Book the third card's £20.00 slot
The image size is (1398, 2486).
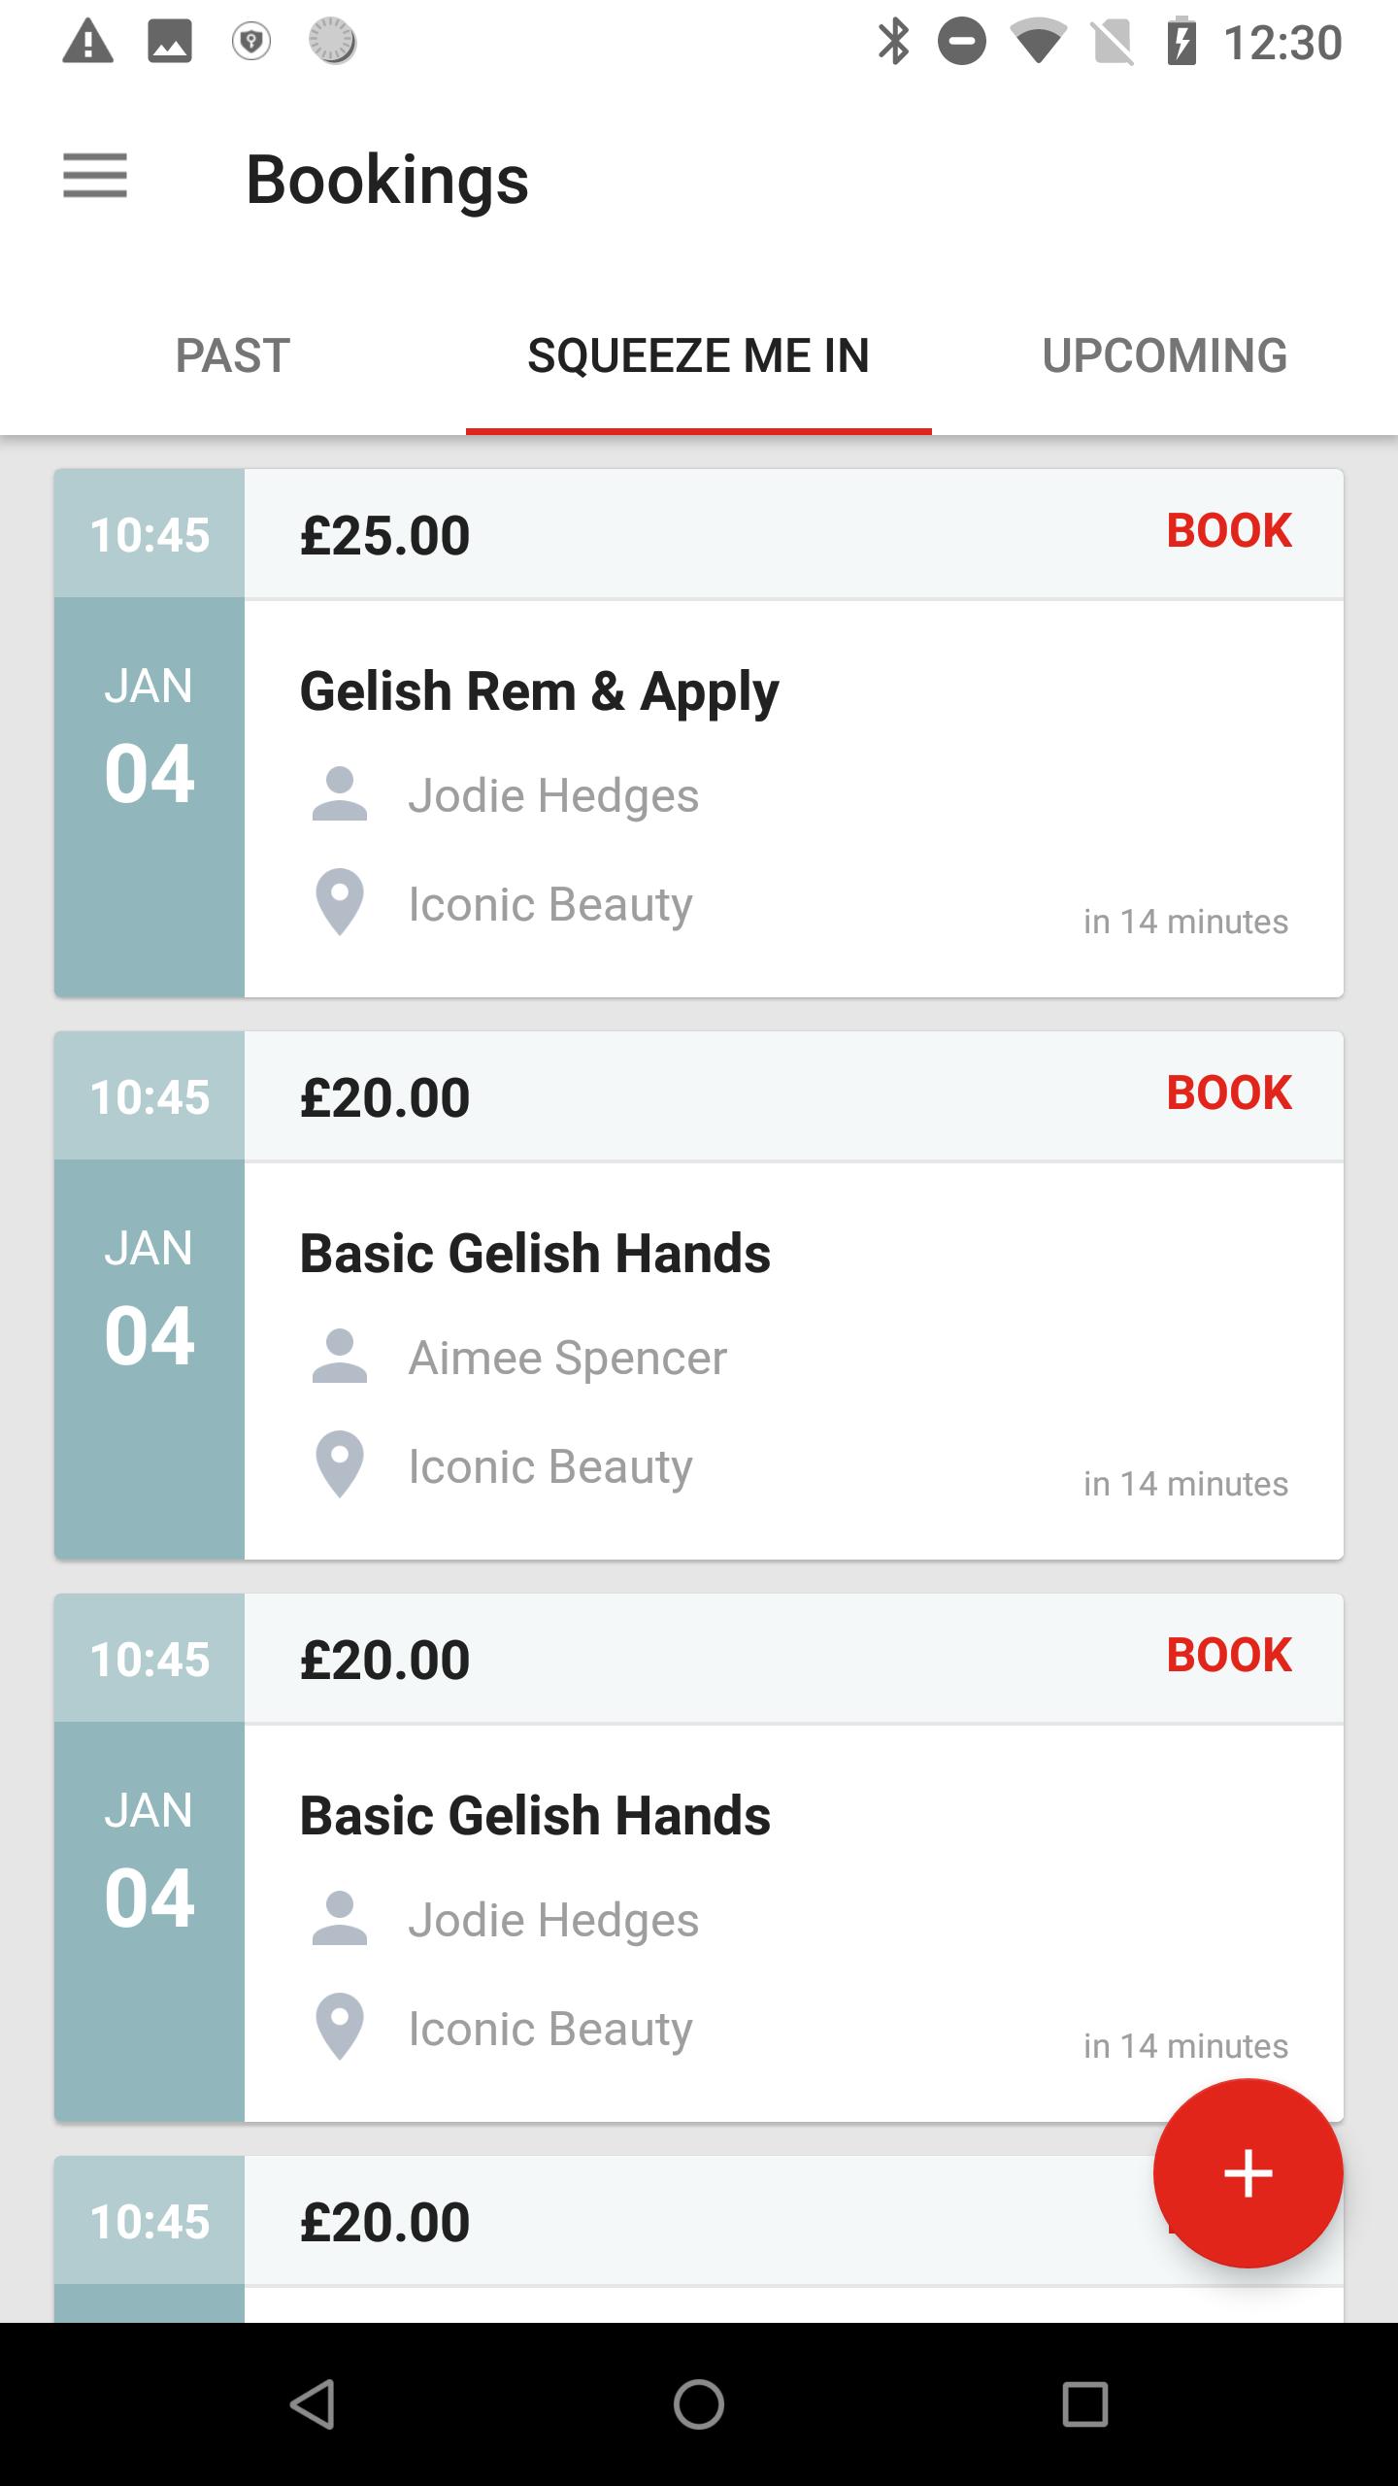pos(1229,1655)
